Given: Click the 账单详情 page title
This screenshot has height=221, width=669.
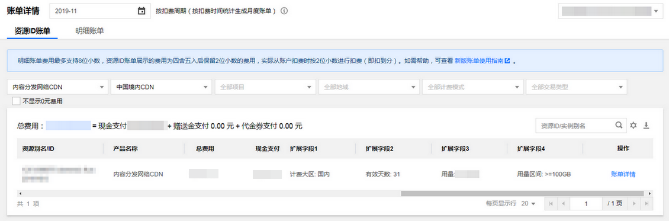Looking at the screenshot, I should (x=23, y=11).
